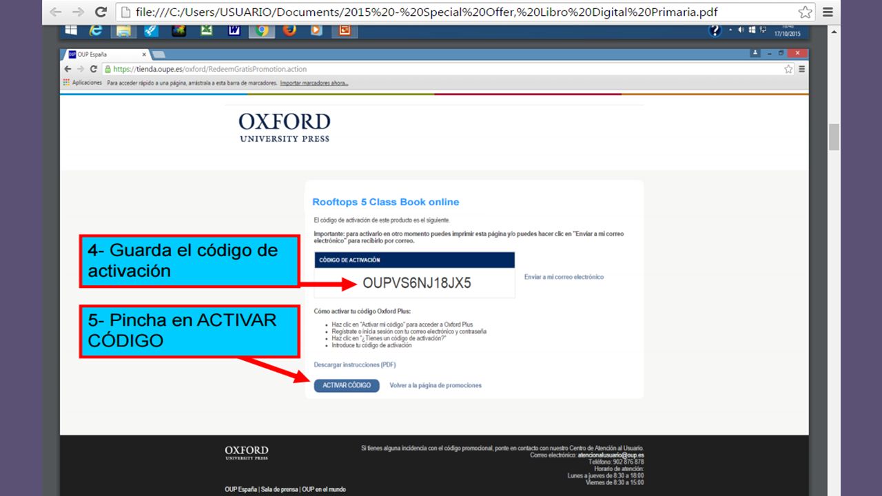Click the green padlock security icon

(x=108, y=69)
